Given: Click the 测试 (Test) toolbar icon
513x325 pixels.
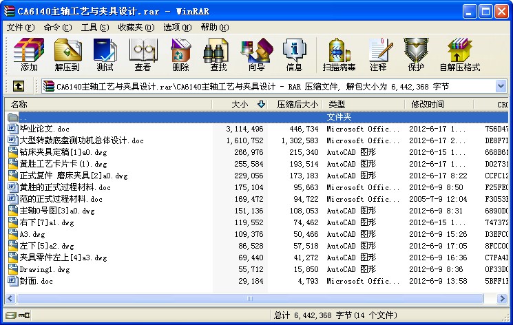Looking at the screenshot, I should 105,50.
